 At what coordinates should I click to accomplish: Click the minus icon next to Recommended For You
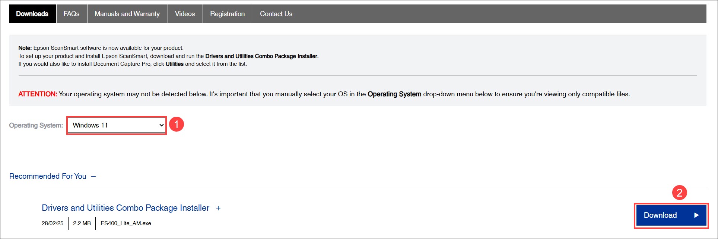(x=93, y=177)
